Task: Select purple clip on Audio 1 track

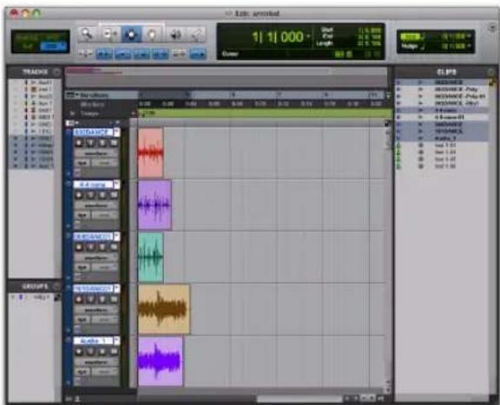Action: [161, 362]
